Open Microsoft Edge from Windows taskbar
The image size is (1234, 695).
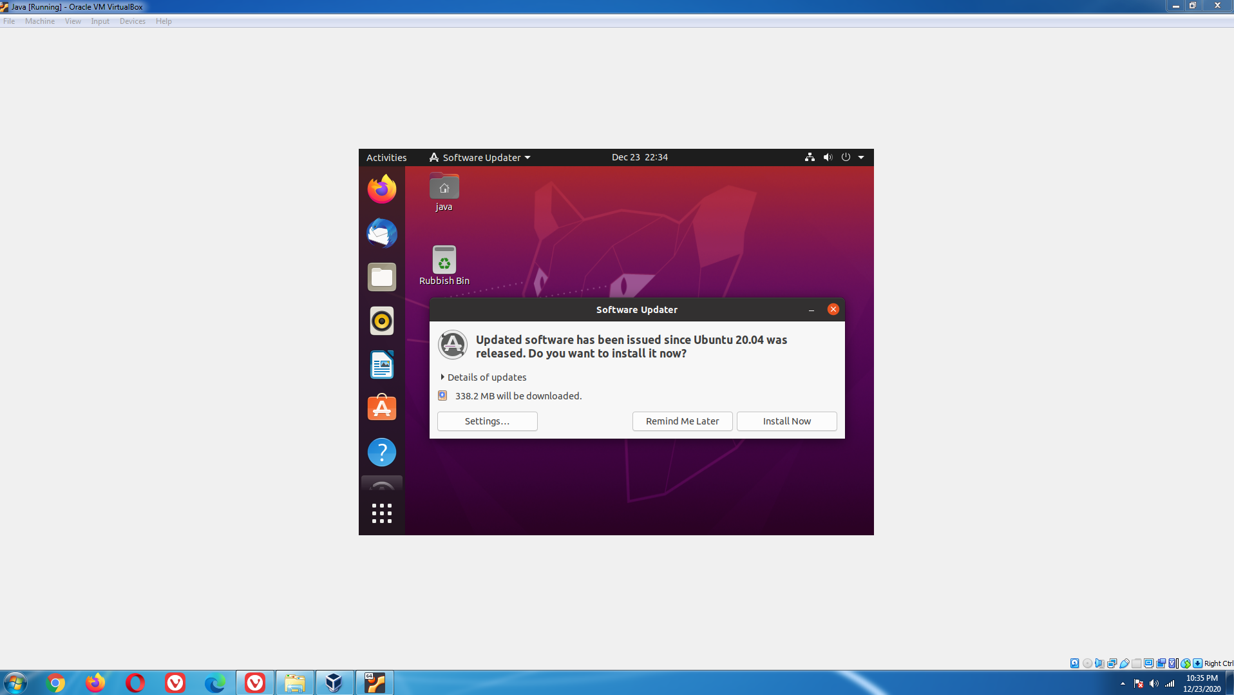(214, 683)
